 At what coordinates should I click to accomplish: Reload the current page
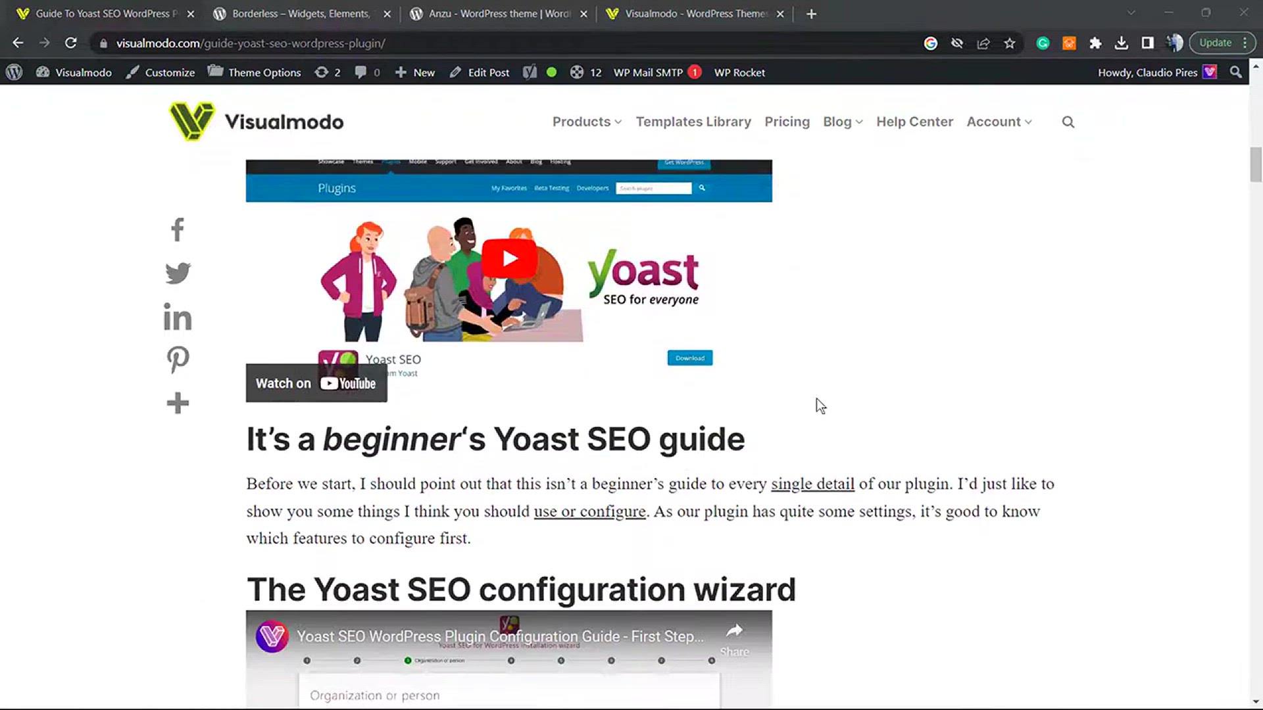70,43
